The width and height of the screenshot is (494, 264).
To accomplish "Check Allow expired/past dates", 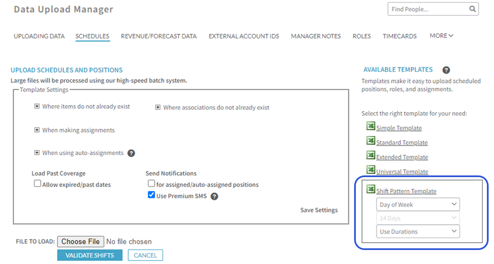I will [x=37, y=183].
